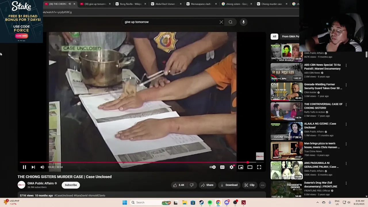Like the video with thumbs up
The height and width of the screenshot is (207, 368).
pos(179,185)
